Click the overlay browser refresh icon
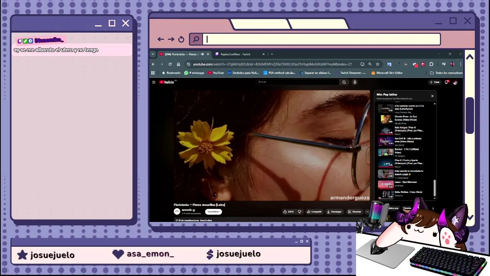The height and width of the screenshot is (276, 490). [x=181, y=39]
